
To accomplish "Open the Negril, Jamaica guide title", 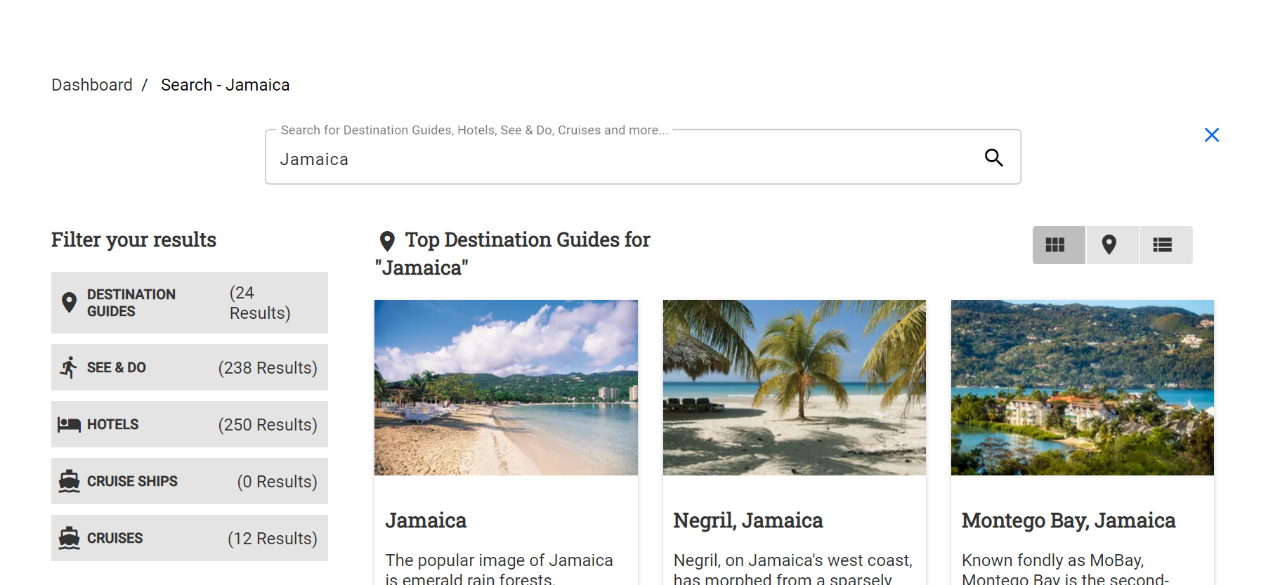I will (747, 520).
